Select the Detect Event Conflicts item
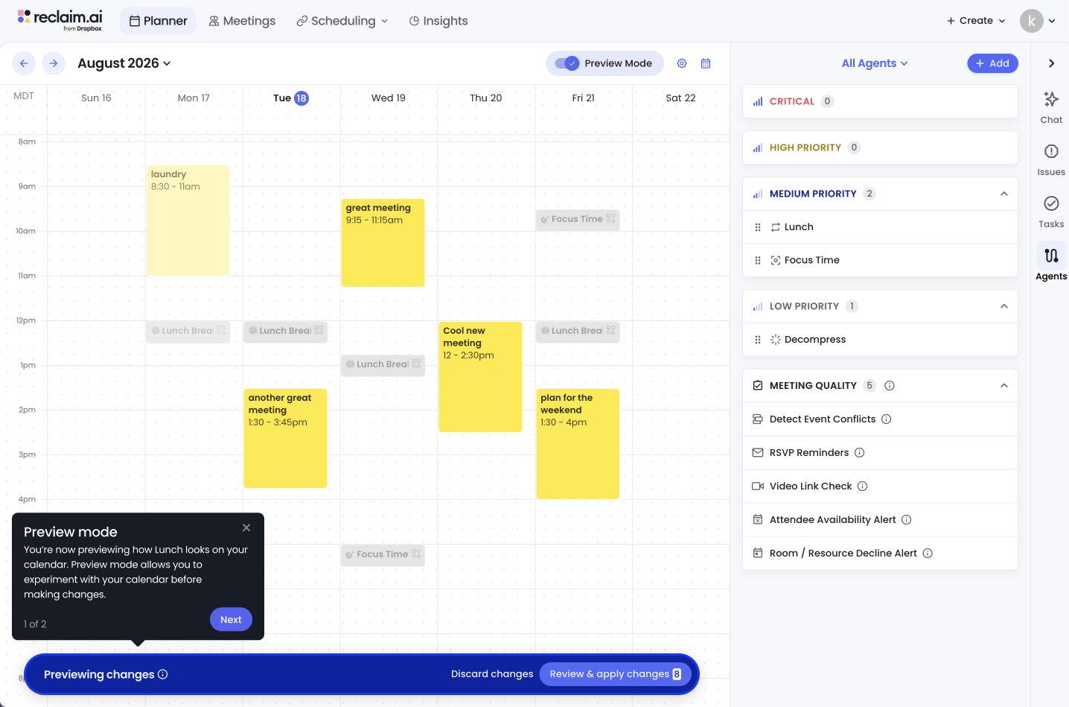The image size is (1069, 707). (880, 419)
